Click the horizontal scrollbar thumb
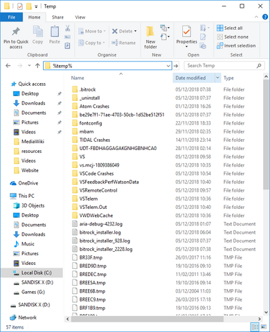Image resolution: width=270 pixels, height=332 pixels. (147, 319)
